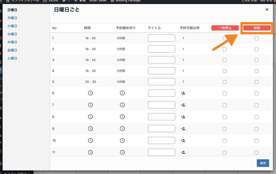Open the 土曜日 schedule
The height and width of the screenshot is (174, 276).
12,58
